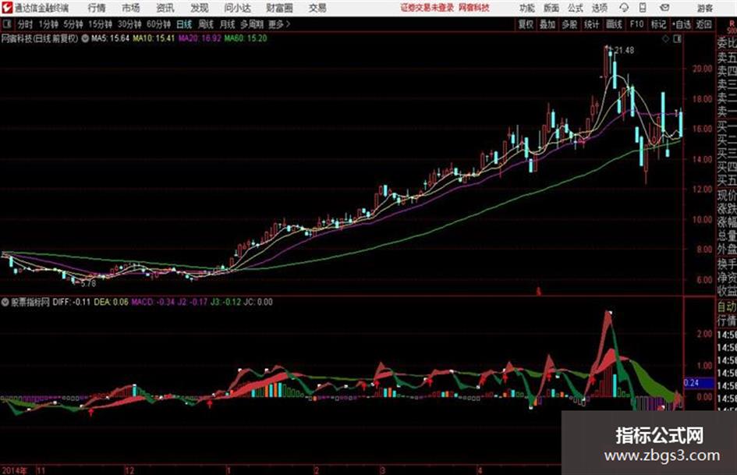Image resolution: width=737 pixels, height=475 pixels.
Task: Open the 交易 menu
Action: point(317,8)
